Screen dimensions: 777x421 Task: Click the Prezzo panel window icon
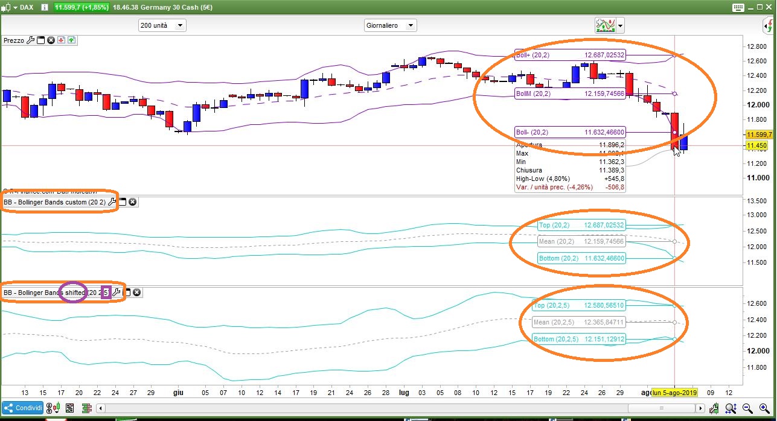click(x=40, y=40)
